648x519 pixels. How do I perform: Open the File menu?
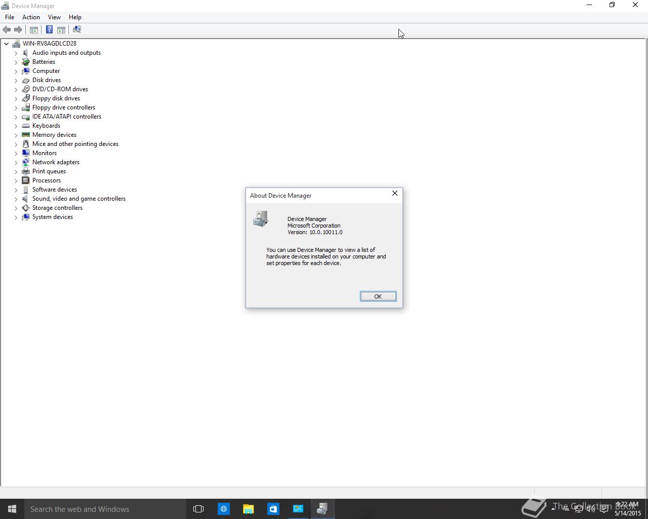pyautogui.click(x=10, y=17)
